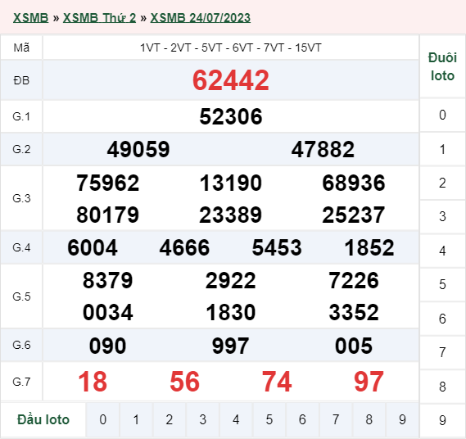The width and height of the screenshot is (466, 439).
Task: Select Đầu loto digit 3
Action: (x=202, y=419)
